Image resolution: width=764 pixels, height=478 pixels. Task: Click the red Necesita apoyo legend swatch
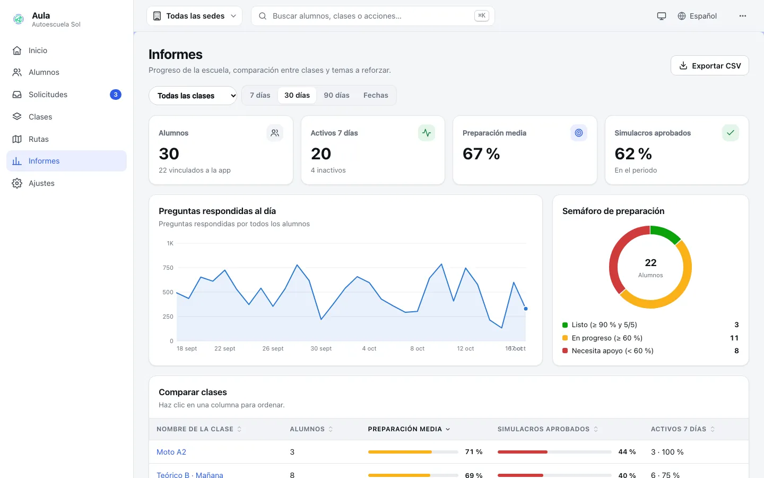point(565,351)
